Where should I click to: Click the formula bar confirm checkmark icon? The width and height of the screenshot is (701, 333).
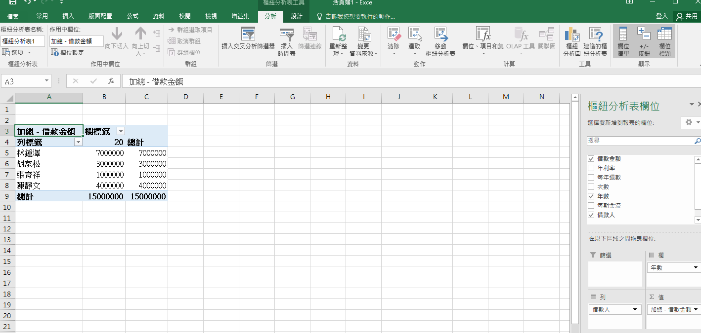coord(93,81)
